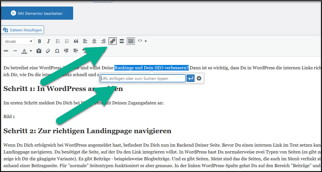The height and width of the screenshot is (172, 322).
Task: Click into the URL einfügen input field
Action: (x=143, y=78)
